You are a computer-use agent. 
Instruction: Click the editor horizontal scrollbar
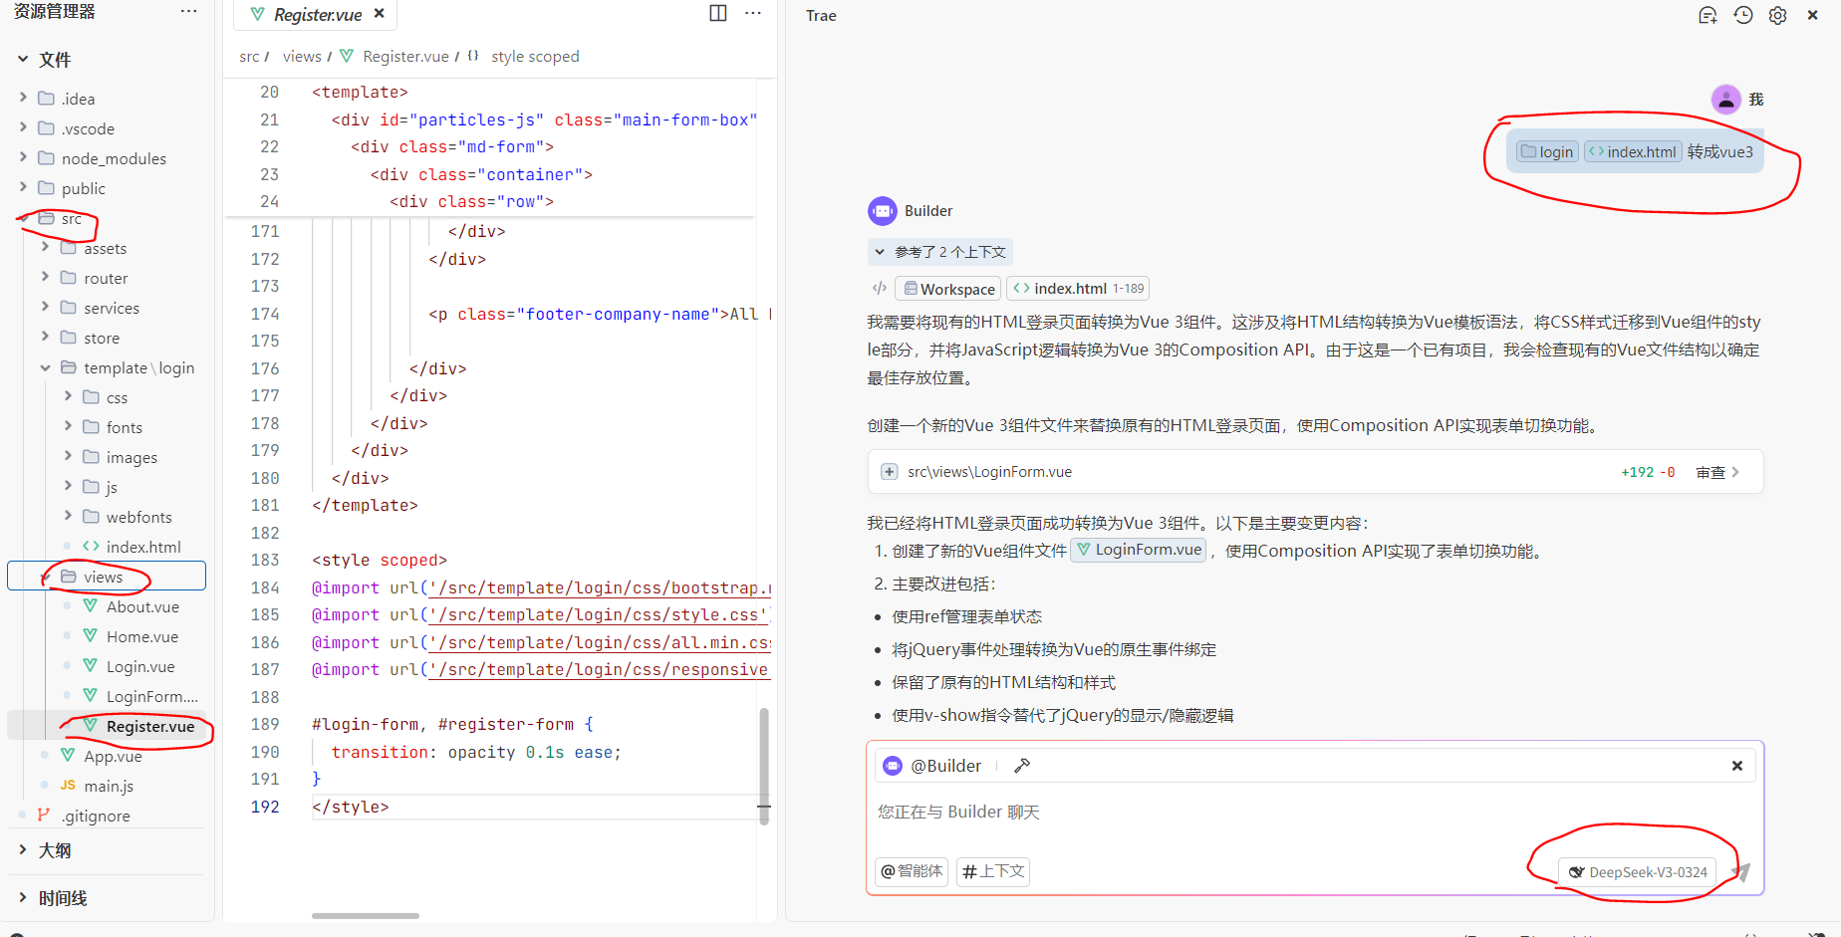click(x=366, y=915)
